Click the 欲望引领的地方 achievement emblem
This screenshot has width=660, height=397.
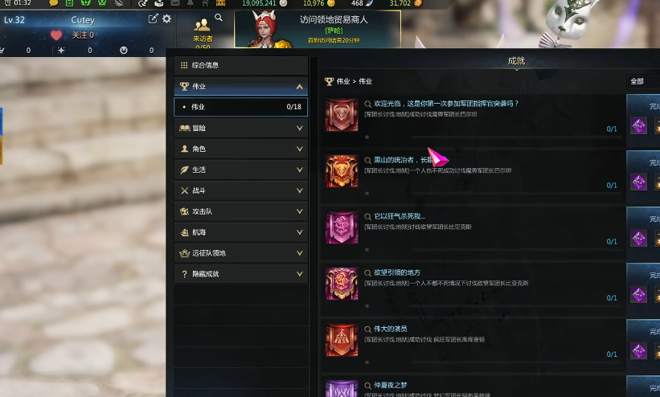342,284
